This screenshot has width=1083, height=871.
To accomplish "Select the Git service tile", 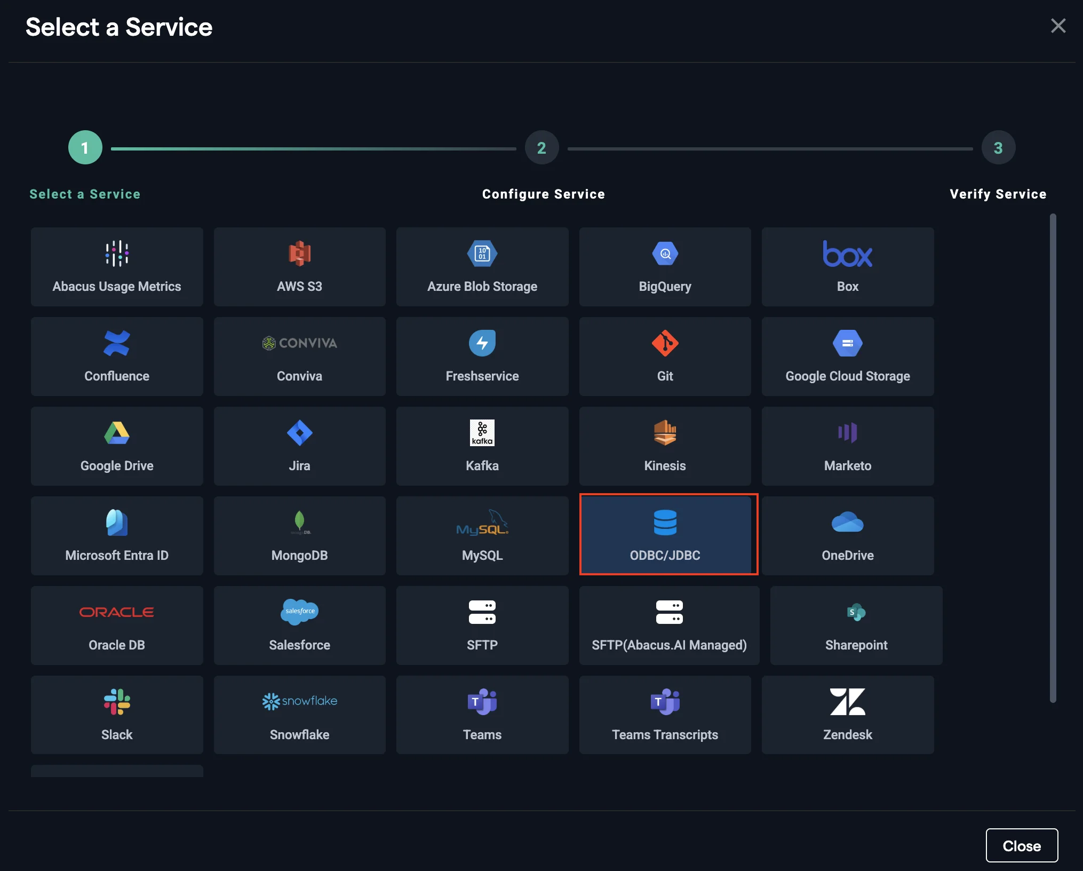I will pyautogui.click(x=665, y=357).
